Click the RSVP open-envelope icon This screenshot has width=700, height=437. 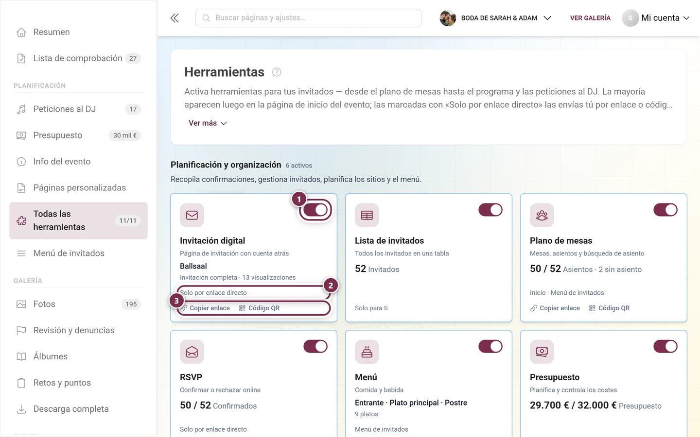point(192,352)
